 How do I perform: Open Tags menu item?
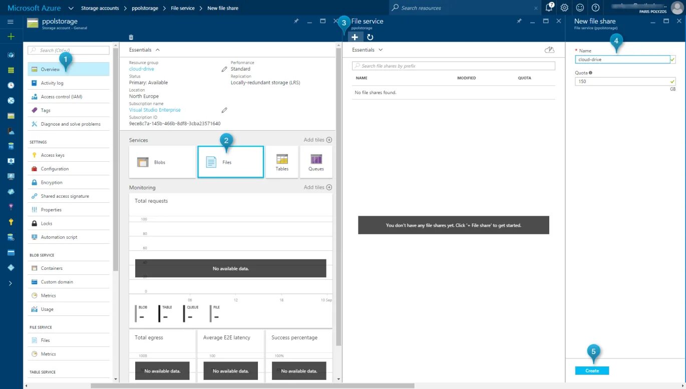point(69,110)
